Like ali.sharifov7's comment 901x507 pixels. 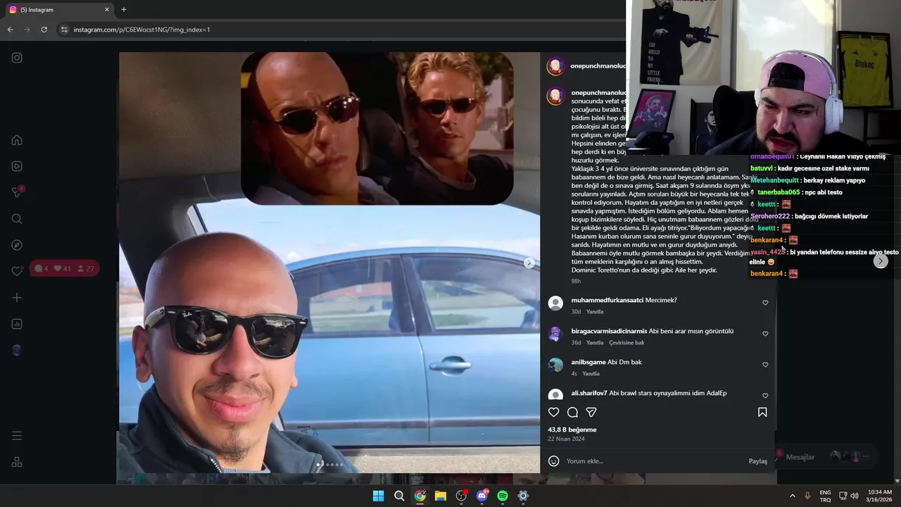(x=765, y=396)
